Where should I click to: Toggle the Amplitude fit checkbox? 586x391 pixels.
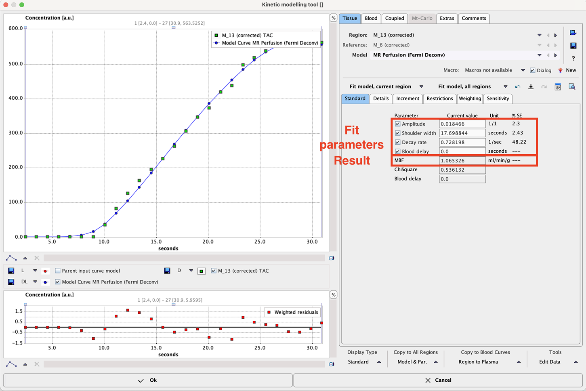click(x=398, y=124)
